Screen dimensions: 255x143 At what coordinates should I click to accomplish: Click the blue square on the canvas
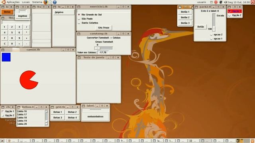6,57
